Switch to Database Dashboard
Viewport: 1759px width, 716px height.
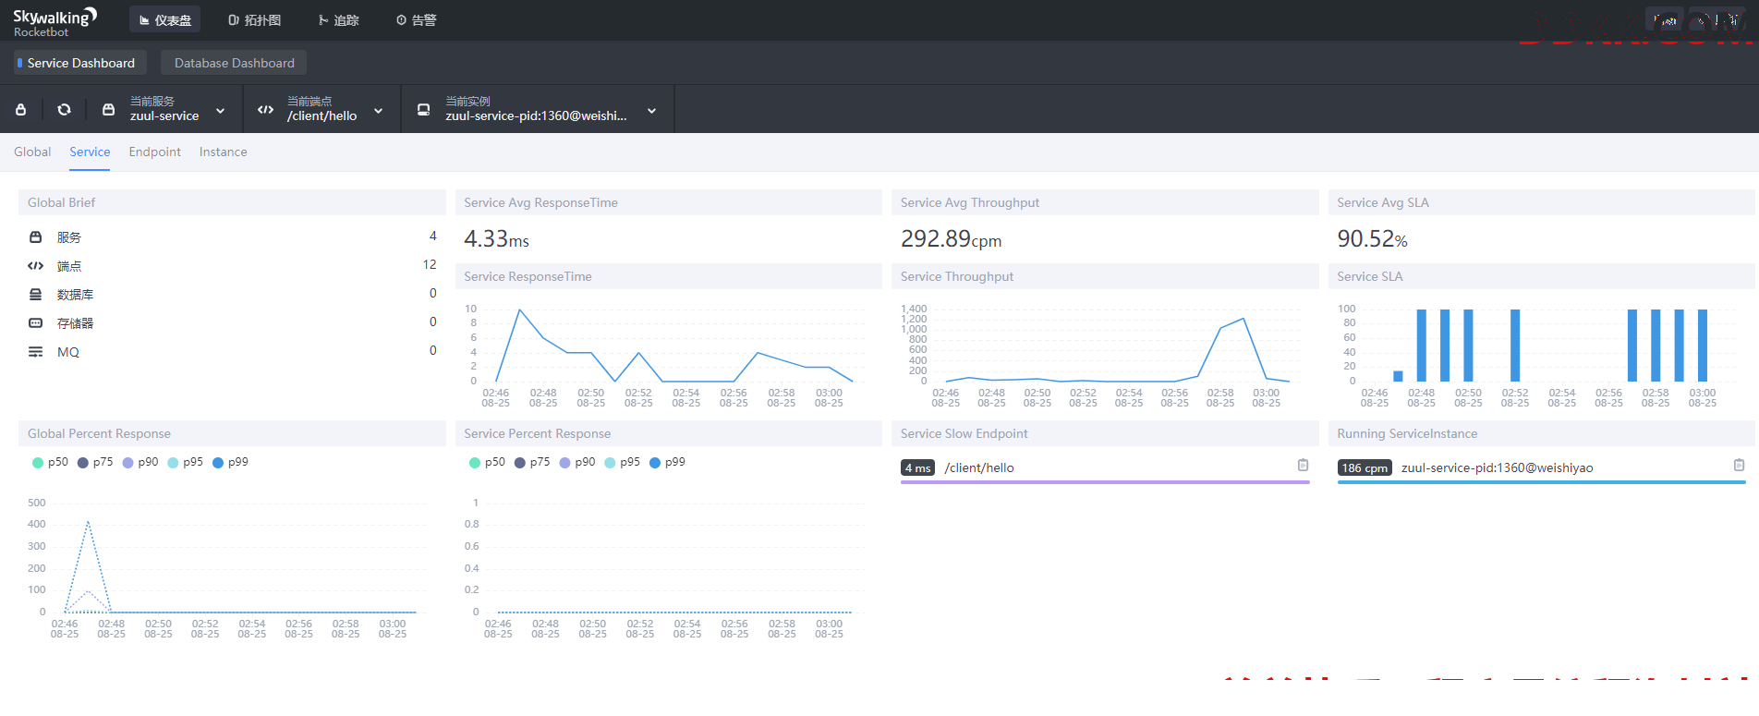(234, 63)
